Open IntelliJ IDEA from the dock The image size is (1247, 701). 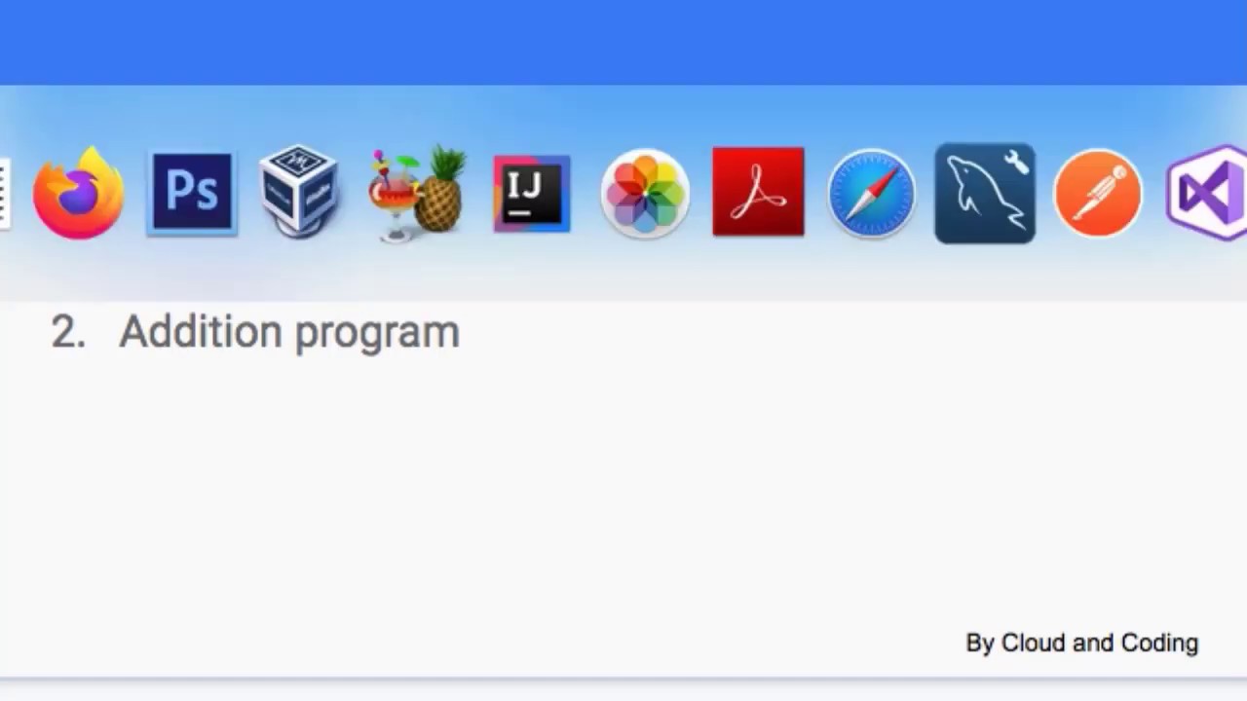pyautogui.click(x=531, y=194)
